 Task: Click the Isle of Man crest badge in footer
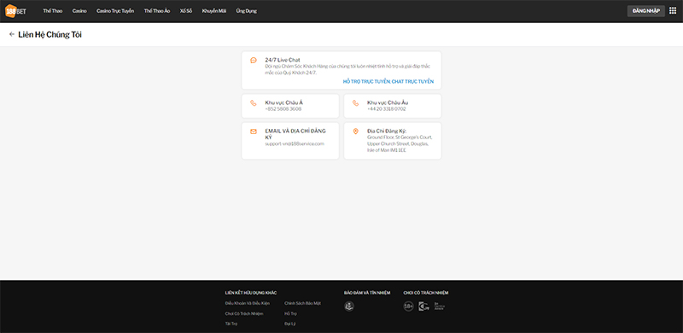(349, 307)
